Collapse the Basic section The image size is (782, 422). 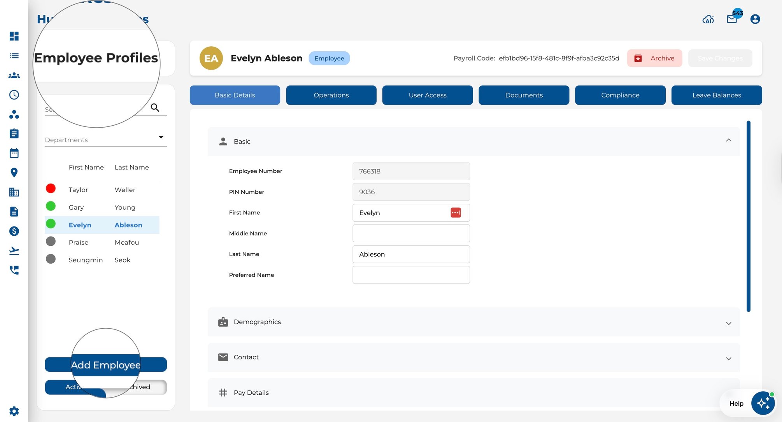tap(474, 142)
